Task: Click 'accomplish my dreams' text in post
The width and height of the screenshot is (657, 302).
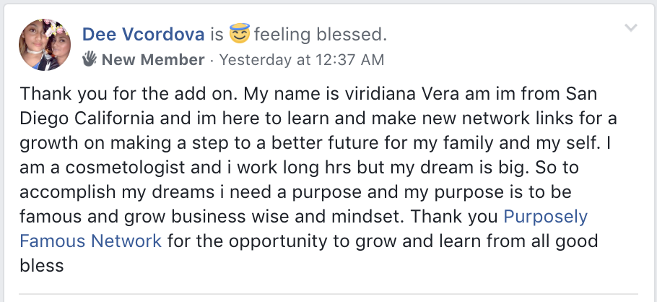Action: [x=117, y=192]
